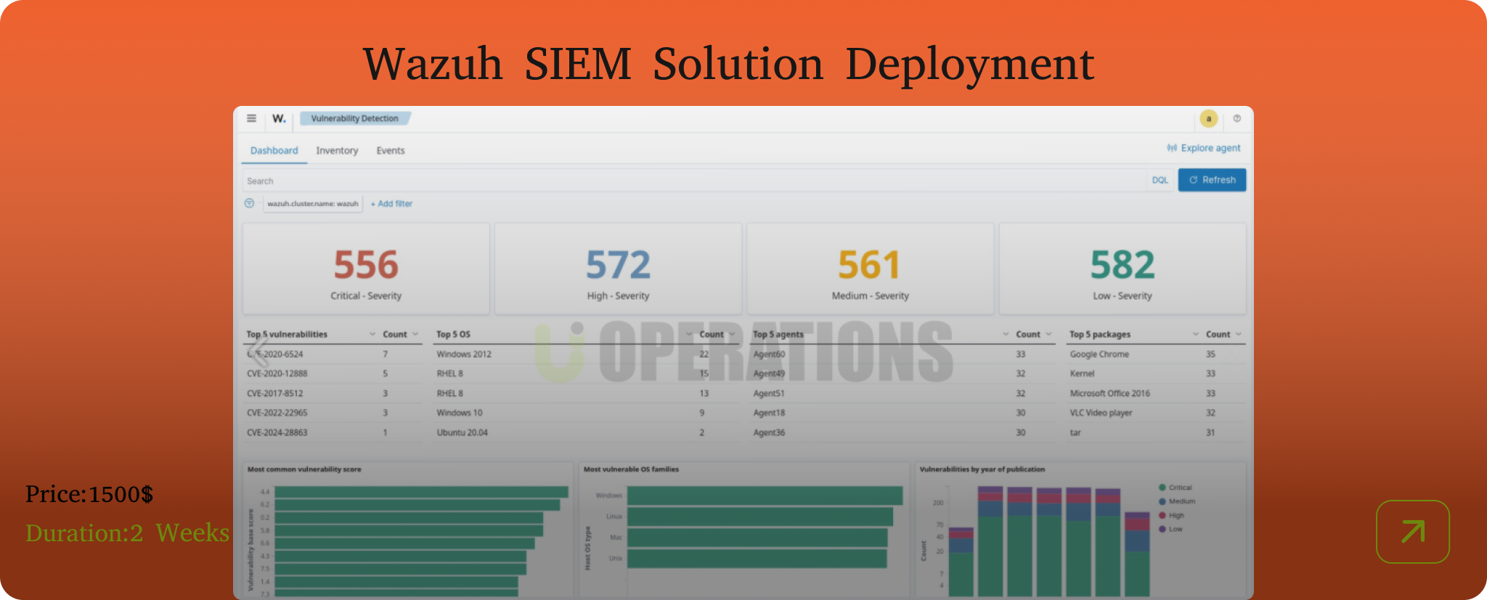Switch to the Inventory tab

pos(337,150)
